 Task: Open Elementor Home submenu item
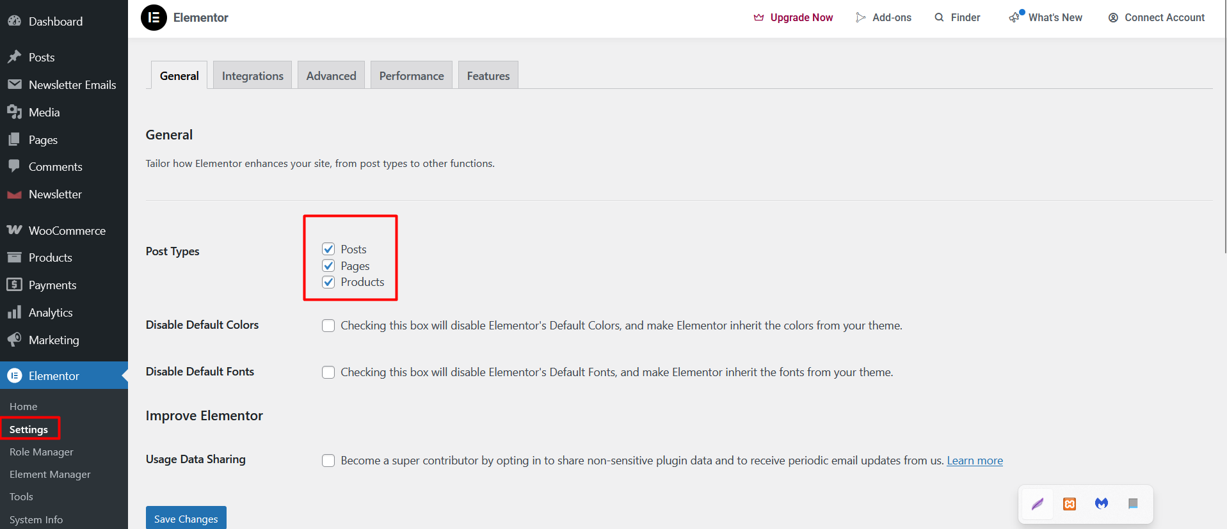pyautogui.click(x=23, y=406)
